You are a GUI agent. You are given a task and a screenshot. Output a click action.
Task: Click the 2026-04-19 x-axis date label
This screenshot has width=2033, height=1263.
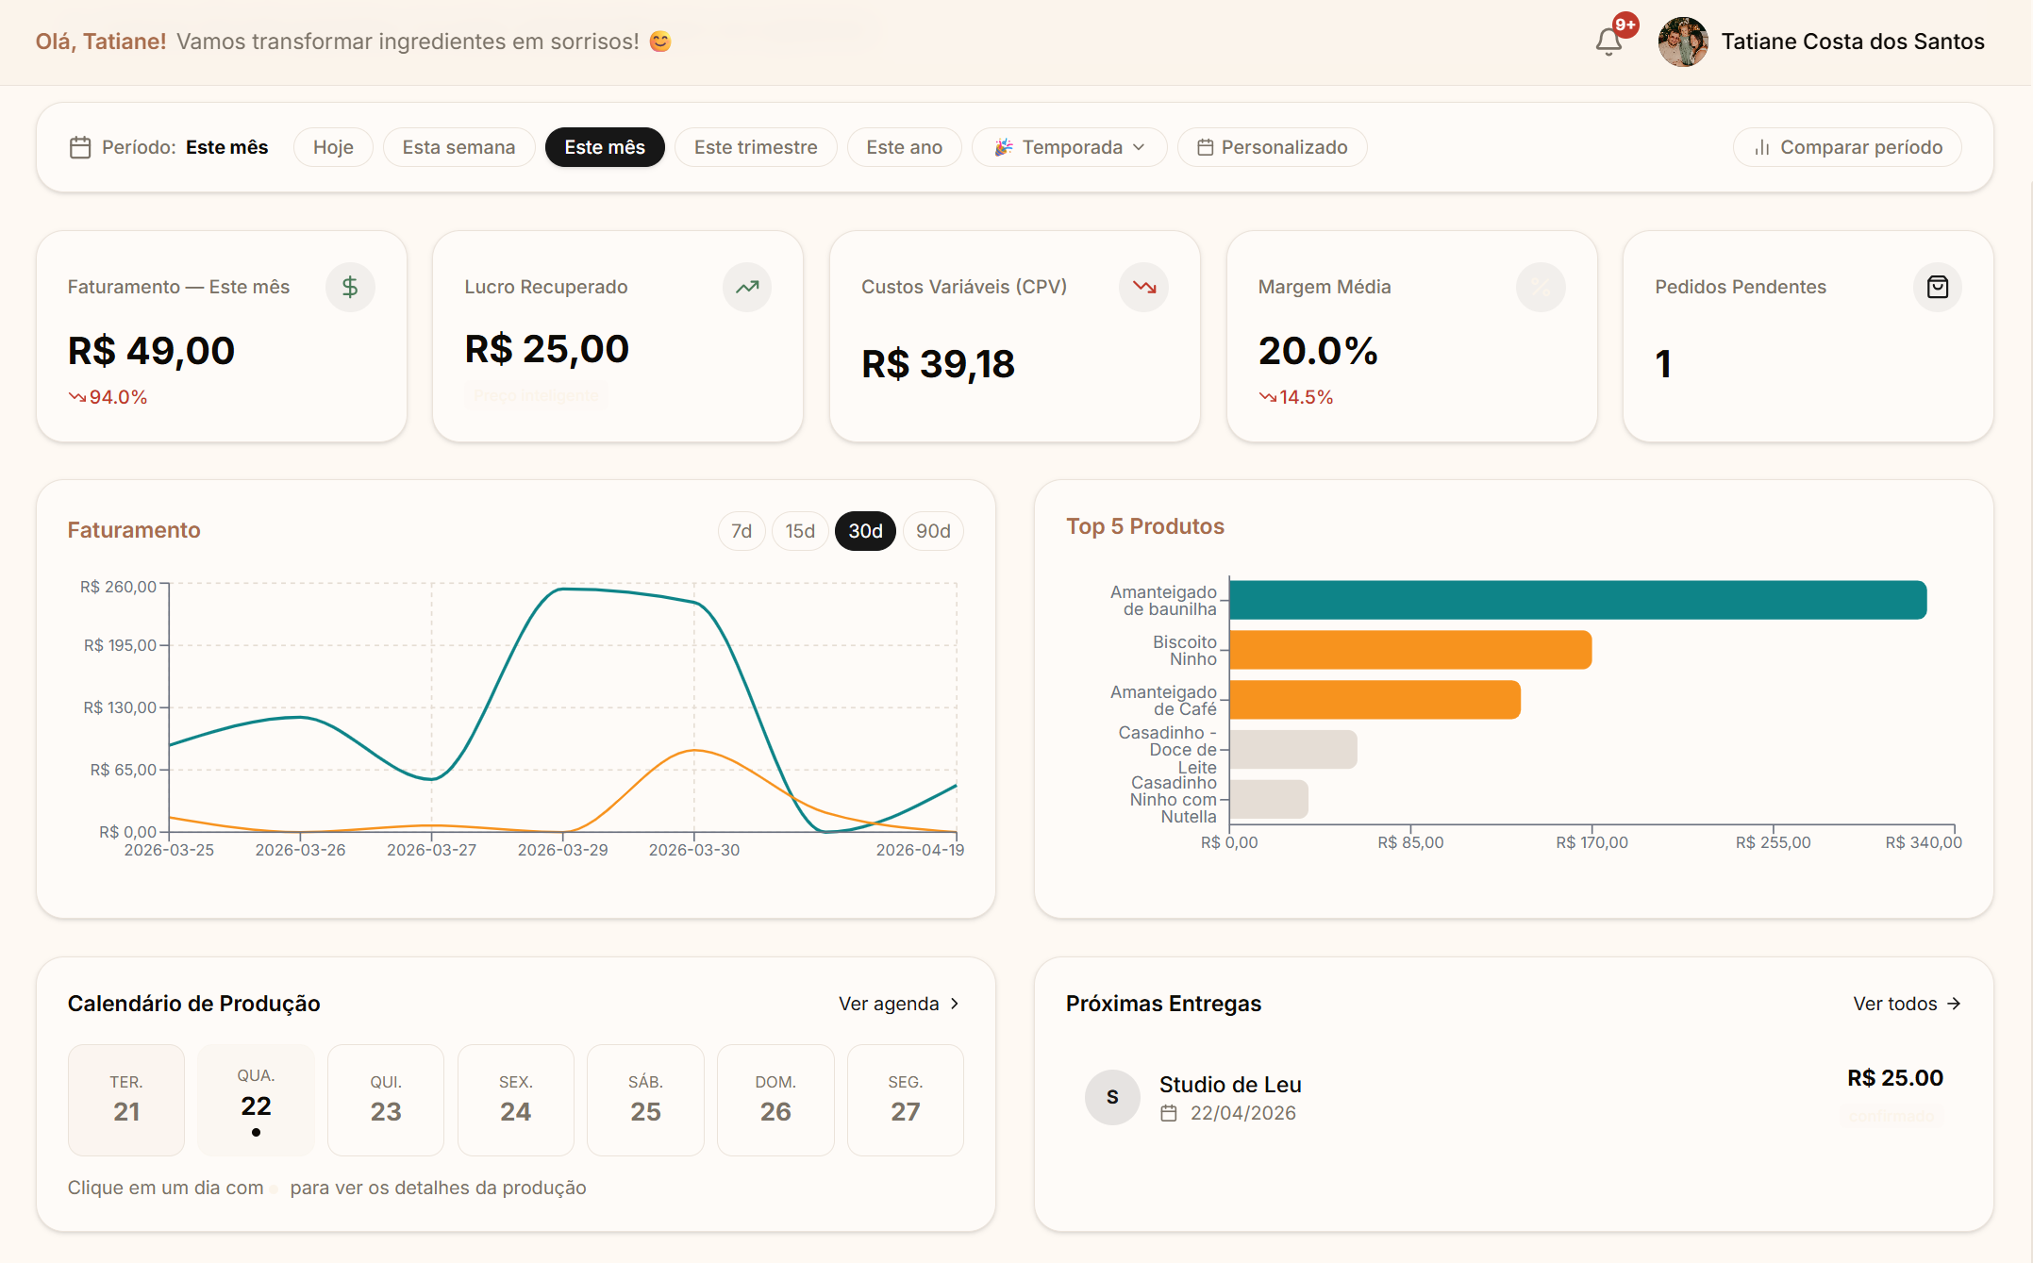(920, 850)
